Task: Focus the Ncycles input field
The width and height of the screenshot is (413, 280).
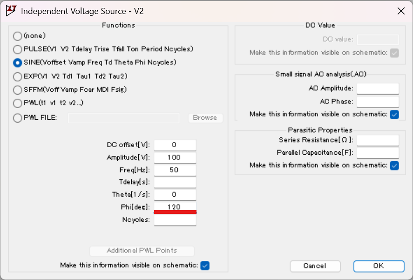Action: [175, 220]
